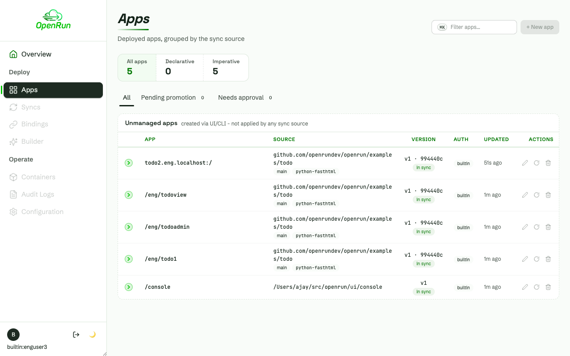The image size is (570, 356).
Task: Reload the /console app
Action: 537,287
